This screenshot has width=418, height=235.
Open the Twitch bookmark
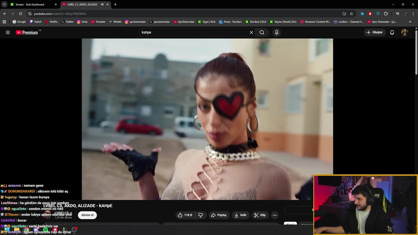(36, 22)
